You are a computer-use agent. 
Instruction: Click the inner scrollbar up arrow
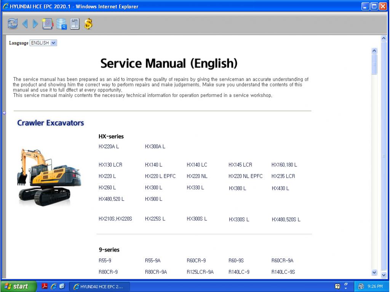[374, 51]
